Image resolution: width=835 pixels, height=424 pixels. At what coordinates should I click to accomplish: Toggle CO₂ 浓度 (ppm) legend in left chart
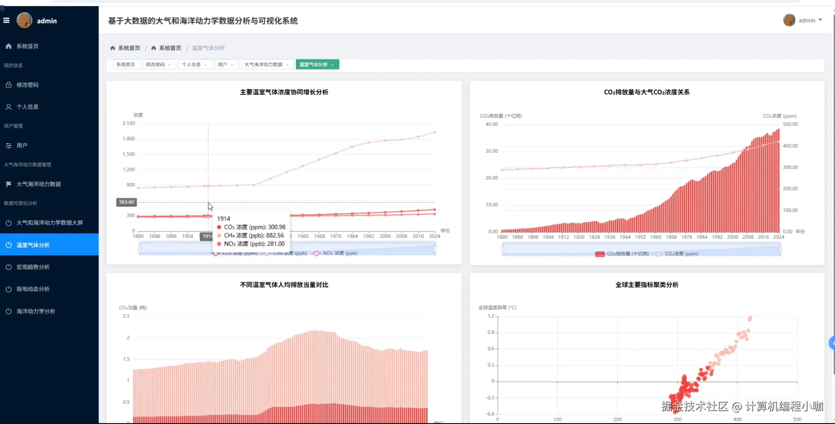[234, 254]
